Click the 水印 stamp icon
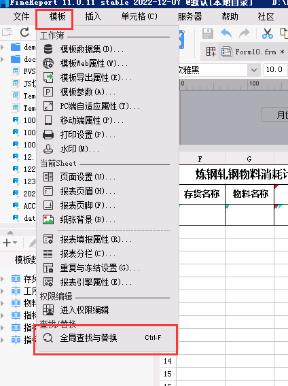The height and width of the screenshot is (386, 288). pyautogui.click(x=48, y=149)
